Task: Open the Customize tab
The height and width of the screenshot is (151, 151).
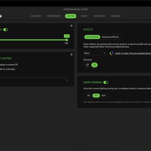Action: pyautogui.click(x=36, y=16)
